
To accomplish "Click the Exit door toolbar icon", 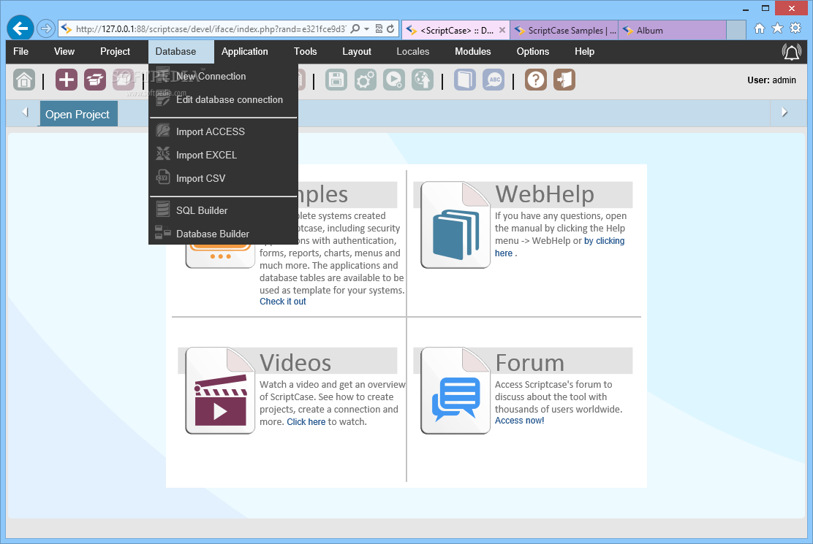I will [x=564, y=80].
